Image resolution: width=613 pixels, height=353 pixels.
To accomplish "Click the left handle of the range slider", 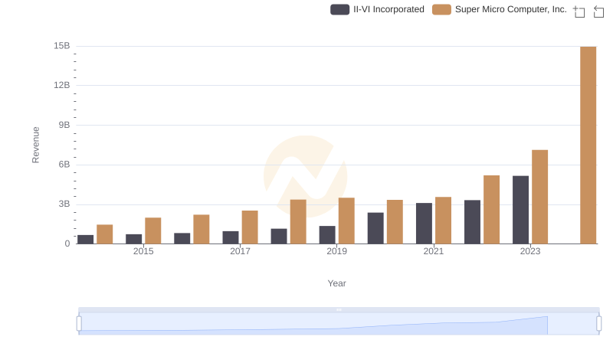I will (79, 324).
